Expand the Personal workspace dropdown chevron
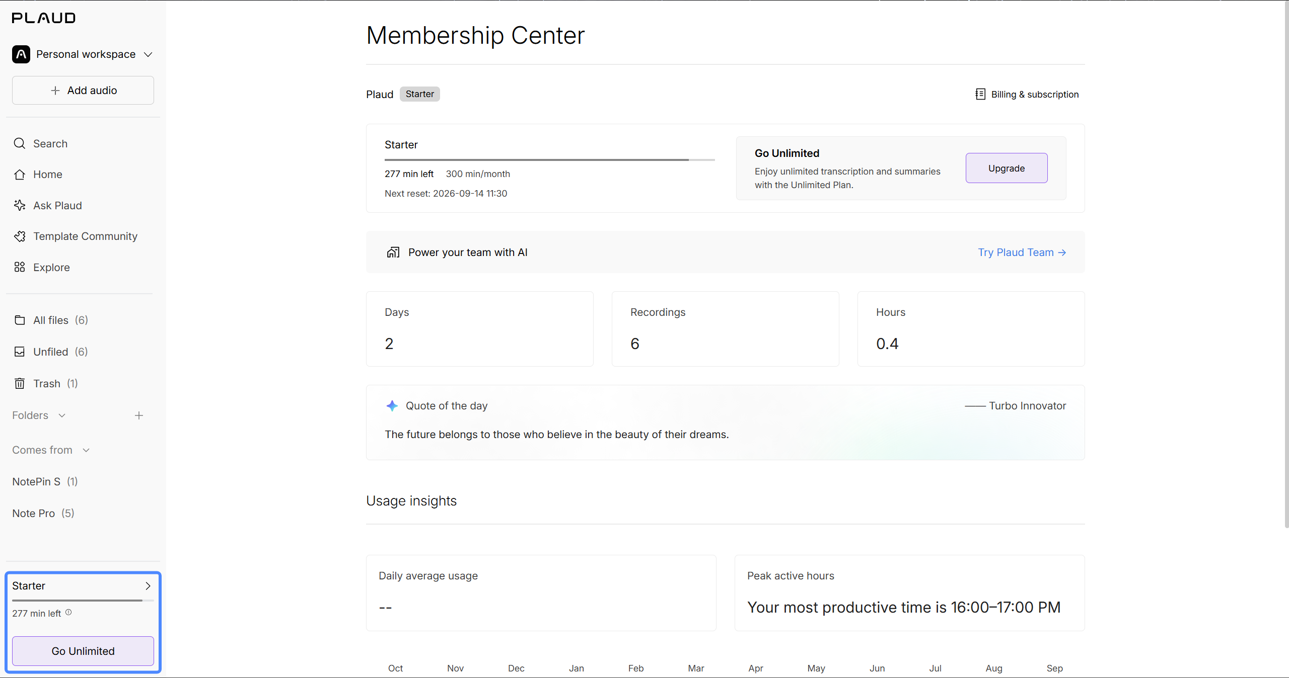 [x=148, y=54]
